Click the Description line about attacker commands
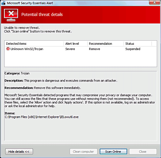161x158 pixels. 61,81
